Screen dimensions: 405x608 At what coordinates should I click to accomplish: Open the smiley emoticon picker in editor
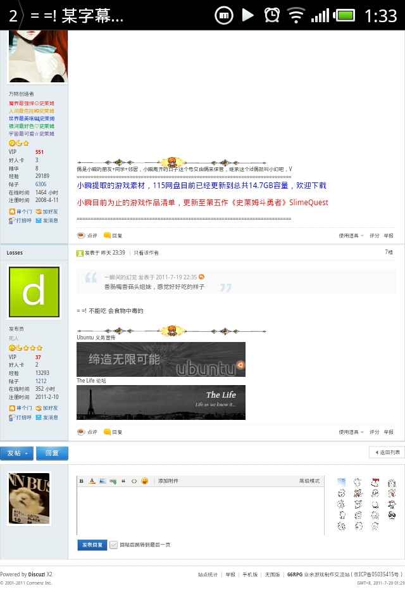(144, 481)
